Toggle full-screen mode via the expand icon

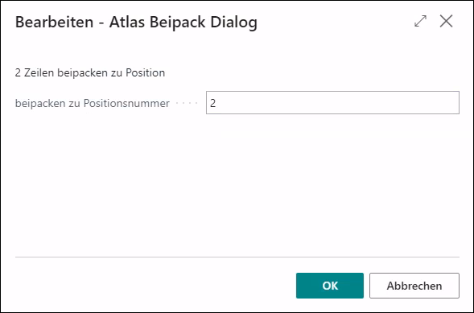(421, 21)
